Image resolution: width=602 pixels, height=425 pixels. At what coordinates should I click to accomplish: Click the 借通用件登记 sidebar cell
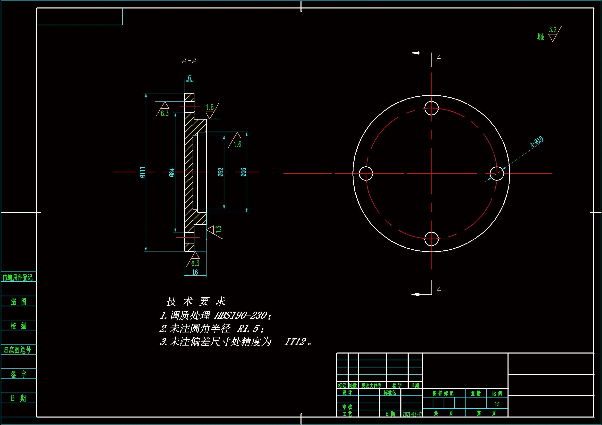tap(18, 277)
